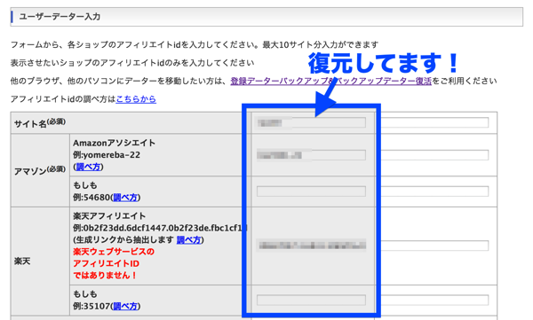This screenshot has width=533, height=320.
Task: Select 表示させたいショップのアフィリエイトidのみ instruction line
Action: click(x=132, y=63)
